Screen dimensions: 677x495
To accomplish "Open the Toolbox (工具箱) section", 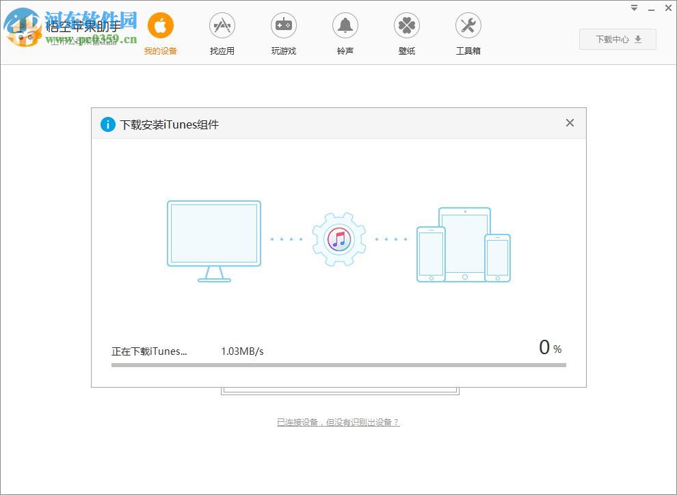I will (x=468, y=34).
